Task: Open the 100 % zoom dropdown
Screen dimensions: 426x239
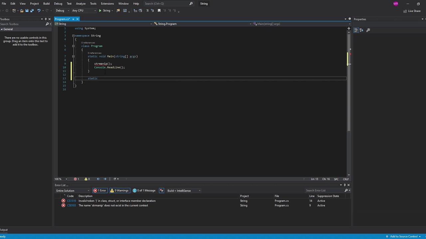Action: [61, 179]
